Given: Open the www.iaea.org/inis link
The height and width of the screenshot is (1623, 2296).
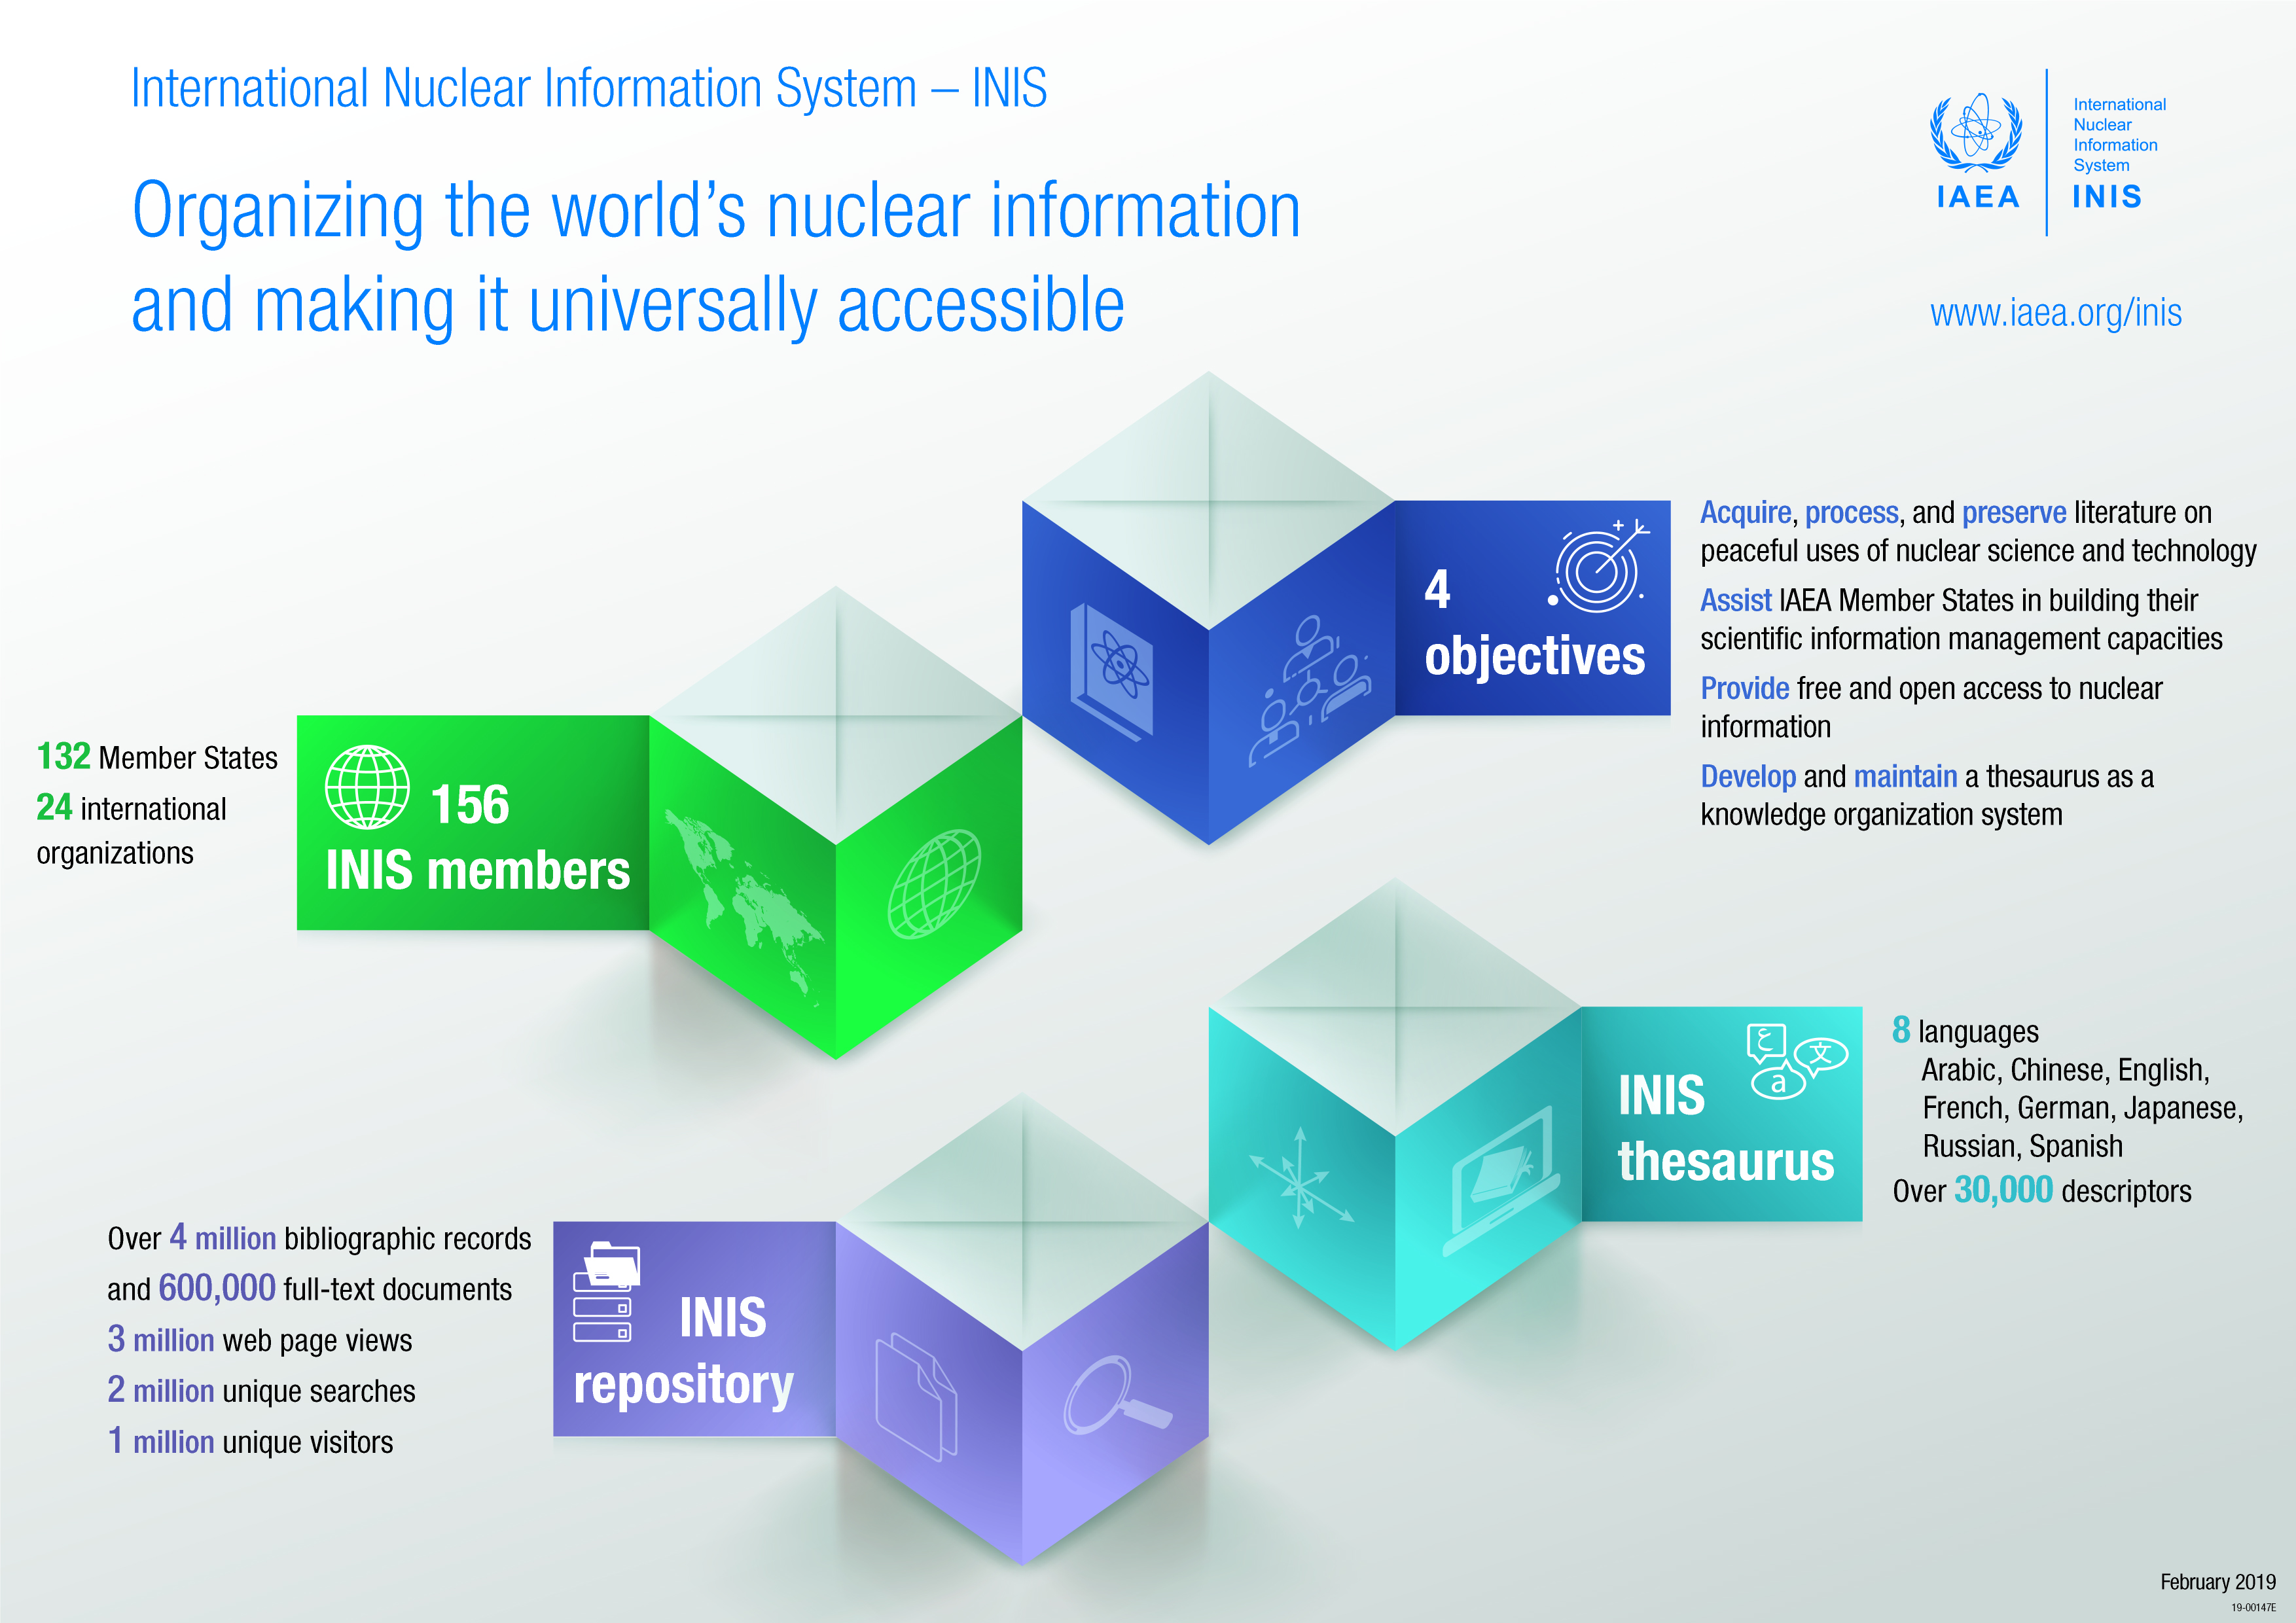Looking at the screenshot, I should coord(2055,313).
